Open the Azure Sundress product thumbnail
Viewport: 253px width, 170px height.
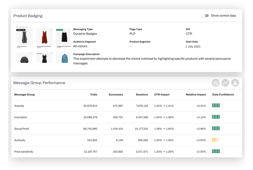24,37
